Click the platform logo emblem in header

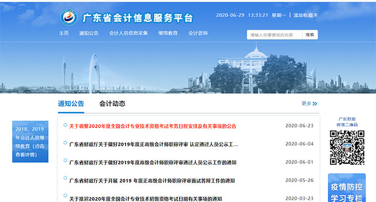point(69,18)
